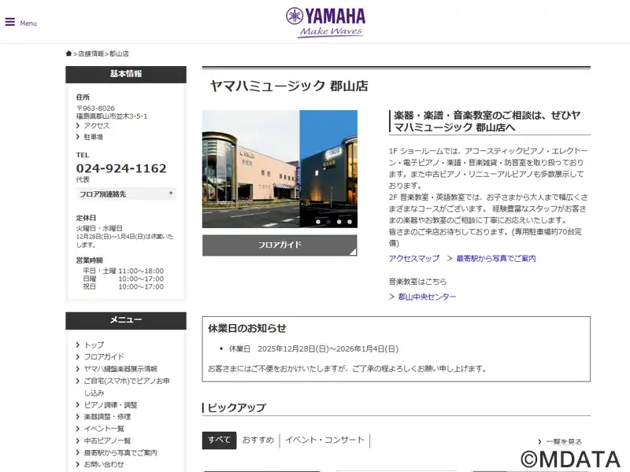The image size is (630, 472).
Task: Click the メニュー panel header
Action: click(x=126, y=320)
